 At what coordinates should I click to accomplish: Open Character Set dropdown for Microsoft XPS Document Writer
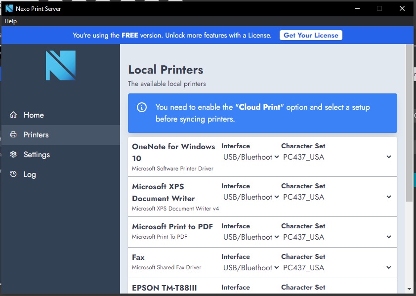pos(337,197)
